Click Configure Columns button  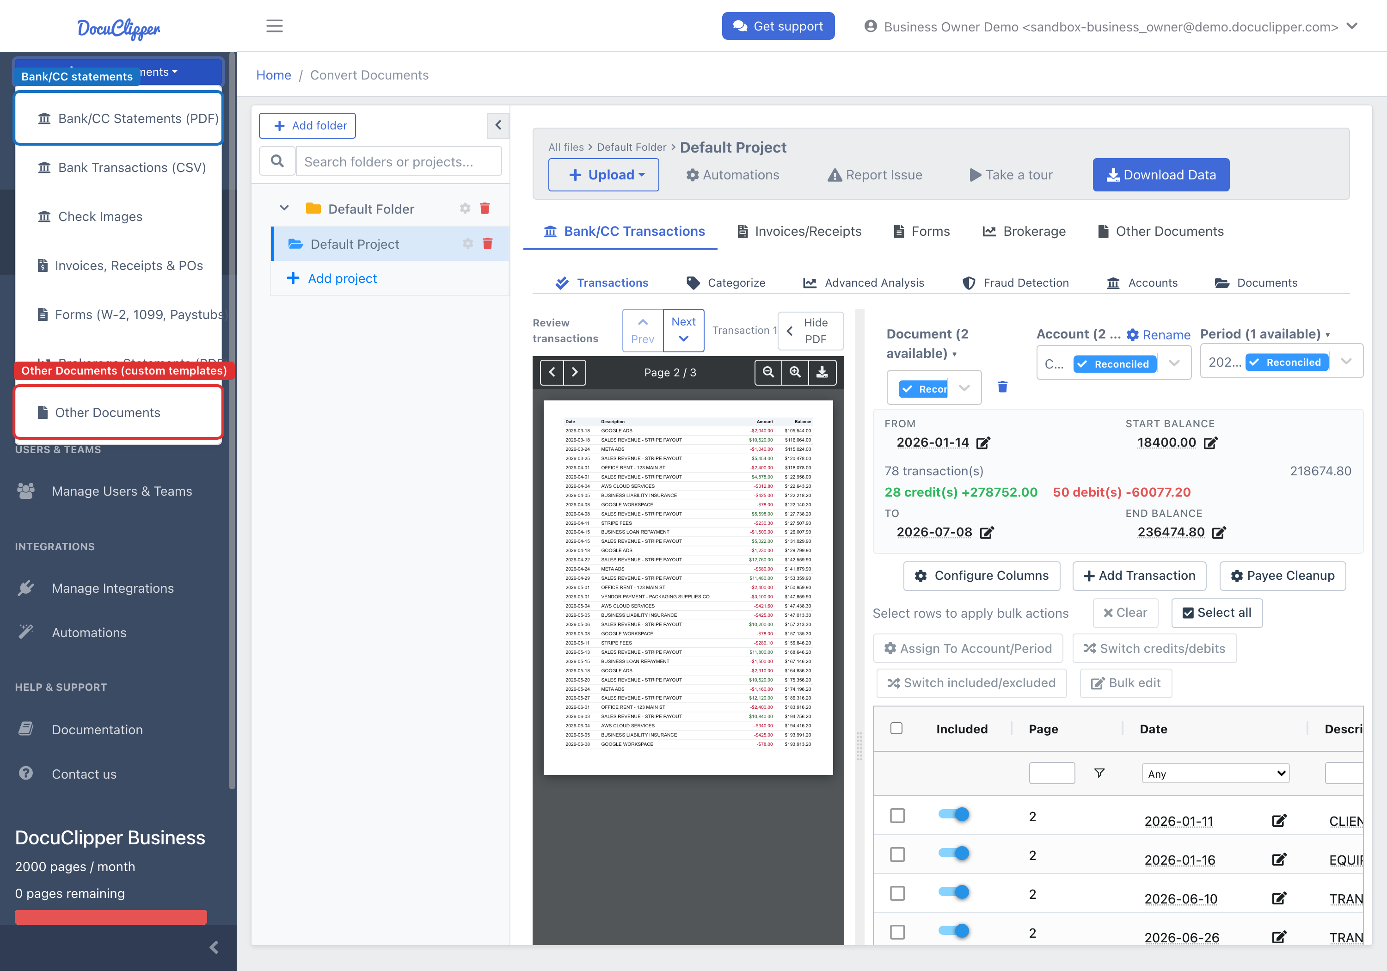[981, 576]
